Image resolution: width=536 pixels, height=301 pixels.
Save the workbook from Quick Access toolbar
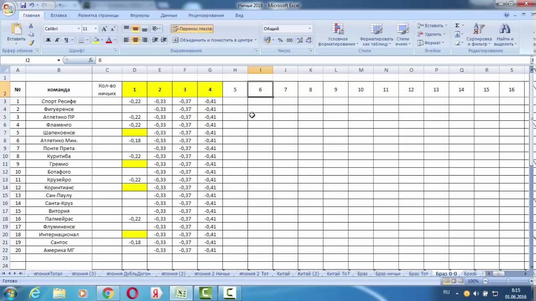[x=23, y=5]
